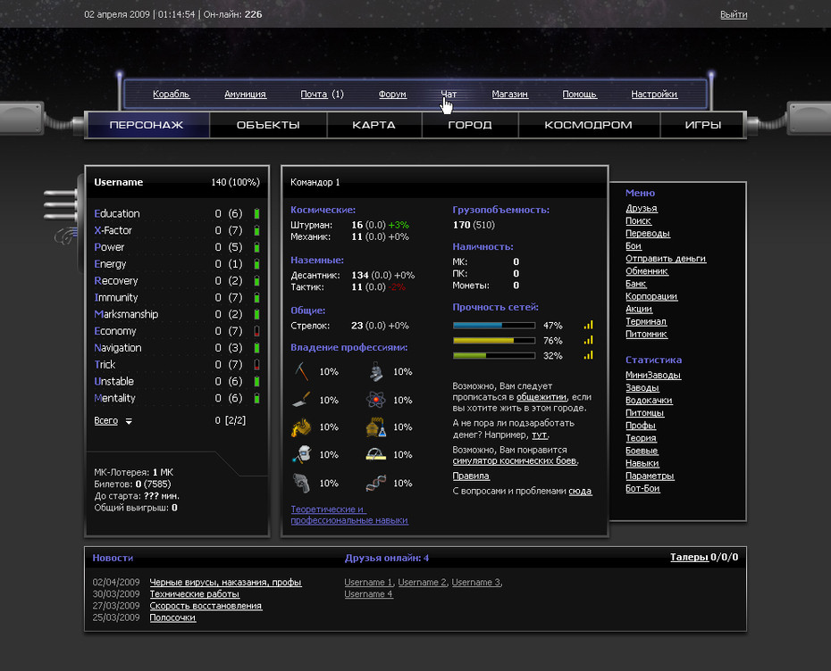The height and width of the screenshot is (671, 831).
Task: Open the Помощь help link
Action: point(579,95)
